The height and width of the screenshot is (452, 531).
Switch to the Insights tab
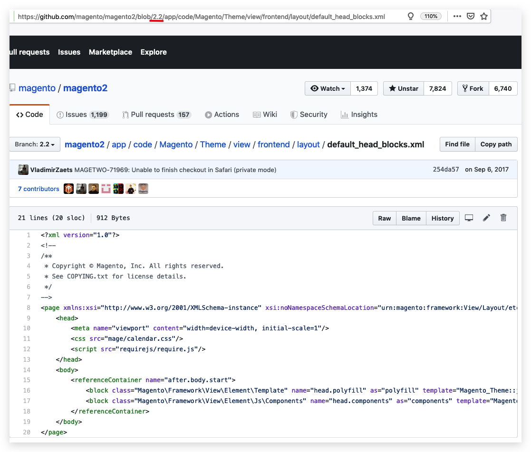tap(359, 115)
